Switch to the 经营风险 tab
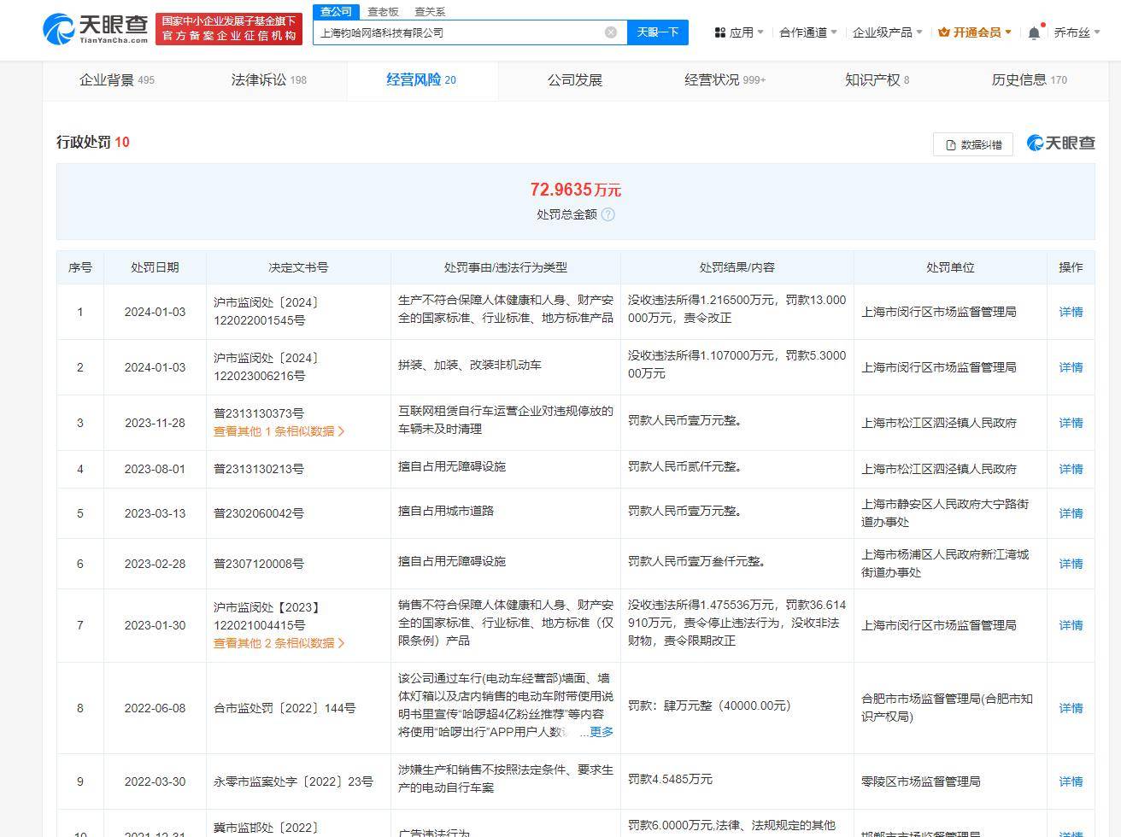Image resolution: width=1121 pixels, height=837 pixels. [x=421, y=80]
